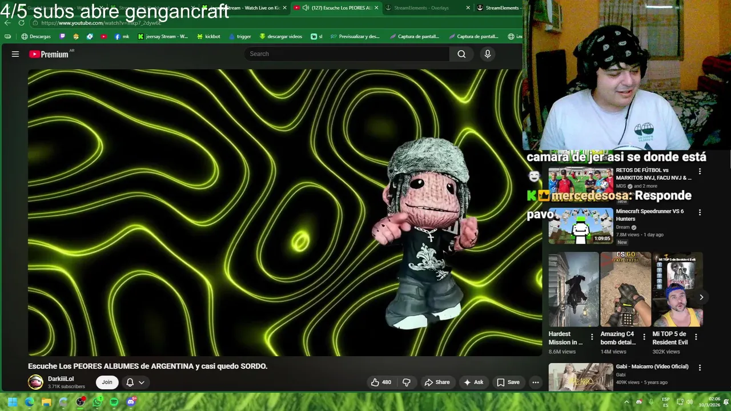Start voice search with the microphone
This screenshot has width=731, height=411.
coord(487,54)
